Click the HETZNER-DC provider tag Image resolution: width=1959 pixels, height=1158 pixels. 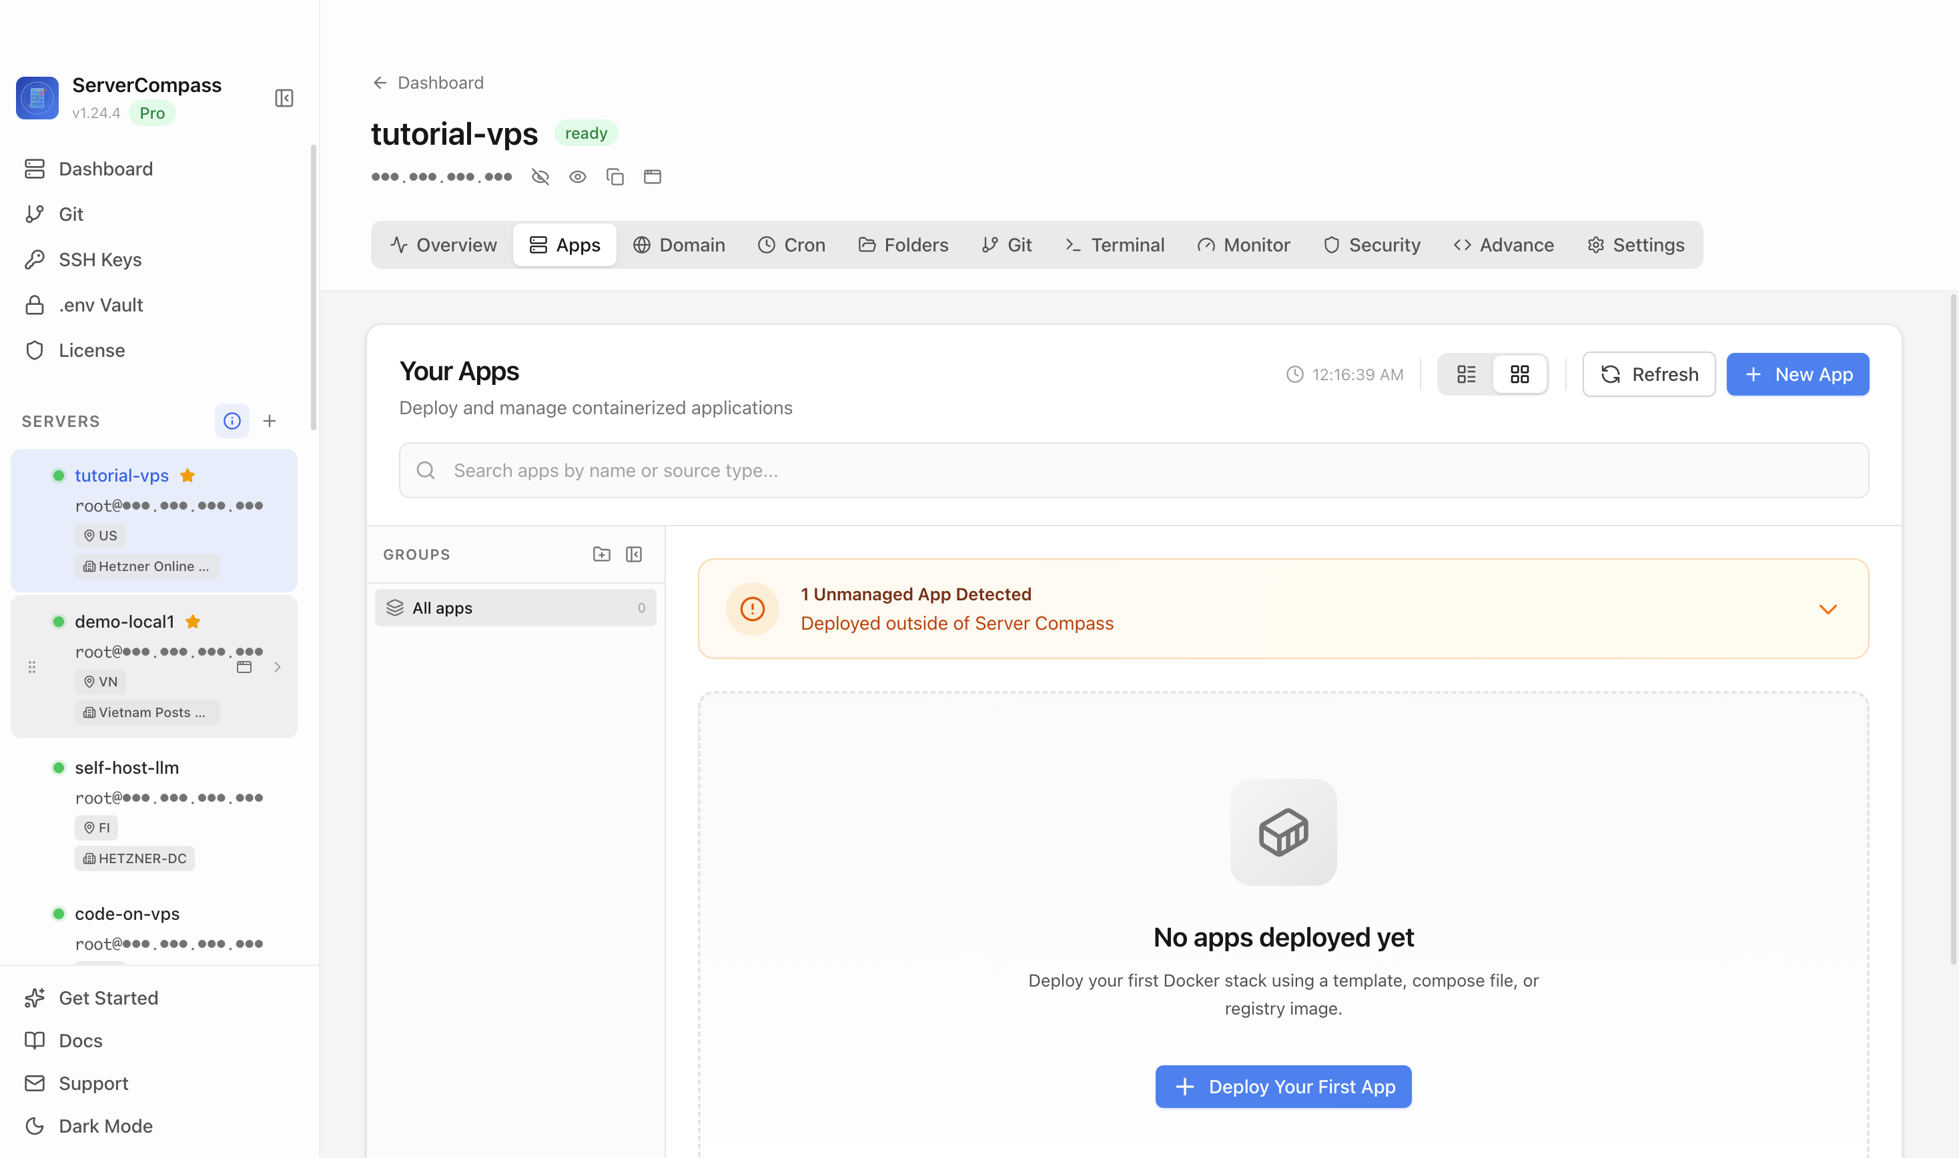click(x=135, y=858)
